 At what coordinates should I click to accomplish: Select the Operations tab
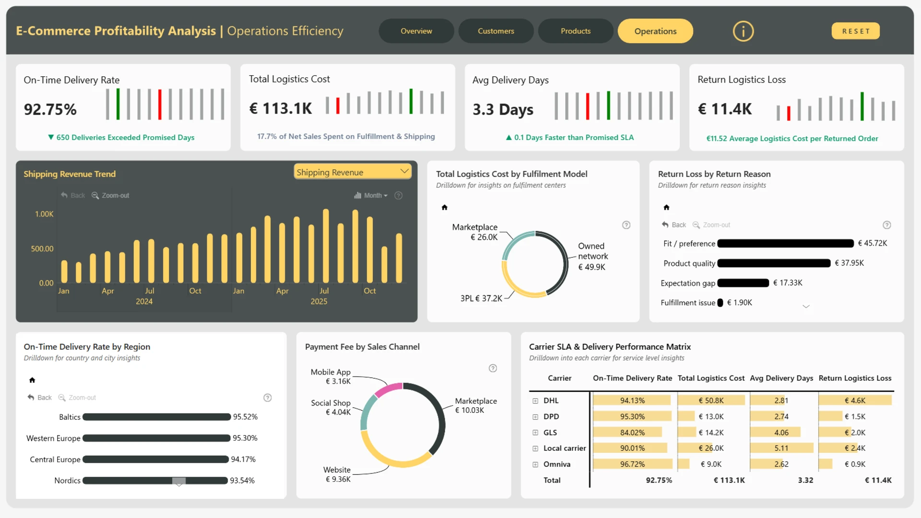tap(655, 31)
